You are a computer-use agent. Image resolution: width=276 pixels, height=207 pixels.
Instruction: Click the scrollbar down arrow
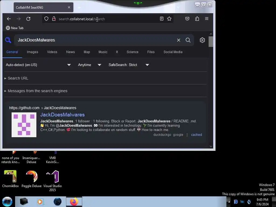211,146
